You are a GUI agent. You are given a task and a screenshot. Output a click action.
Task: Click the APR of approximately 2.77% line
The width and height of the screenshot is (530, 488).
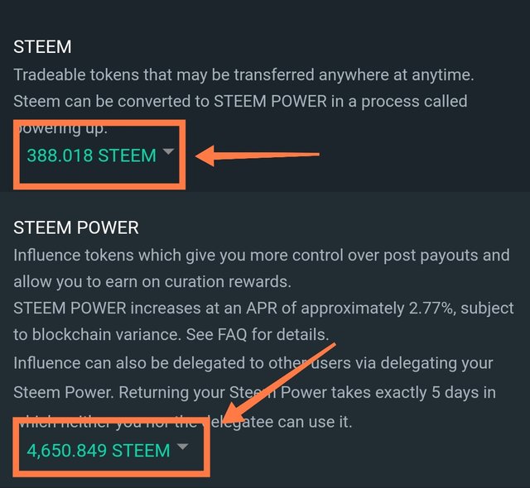click(263, 309)
